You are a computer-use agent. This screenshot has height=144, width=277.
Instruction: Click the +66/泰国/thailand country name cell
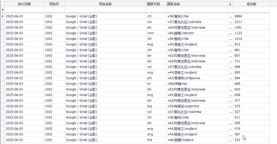pos(197,140)
